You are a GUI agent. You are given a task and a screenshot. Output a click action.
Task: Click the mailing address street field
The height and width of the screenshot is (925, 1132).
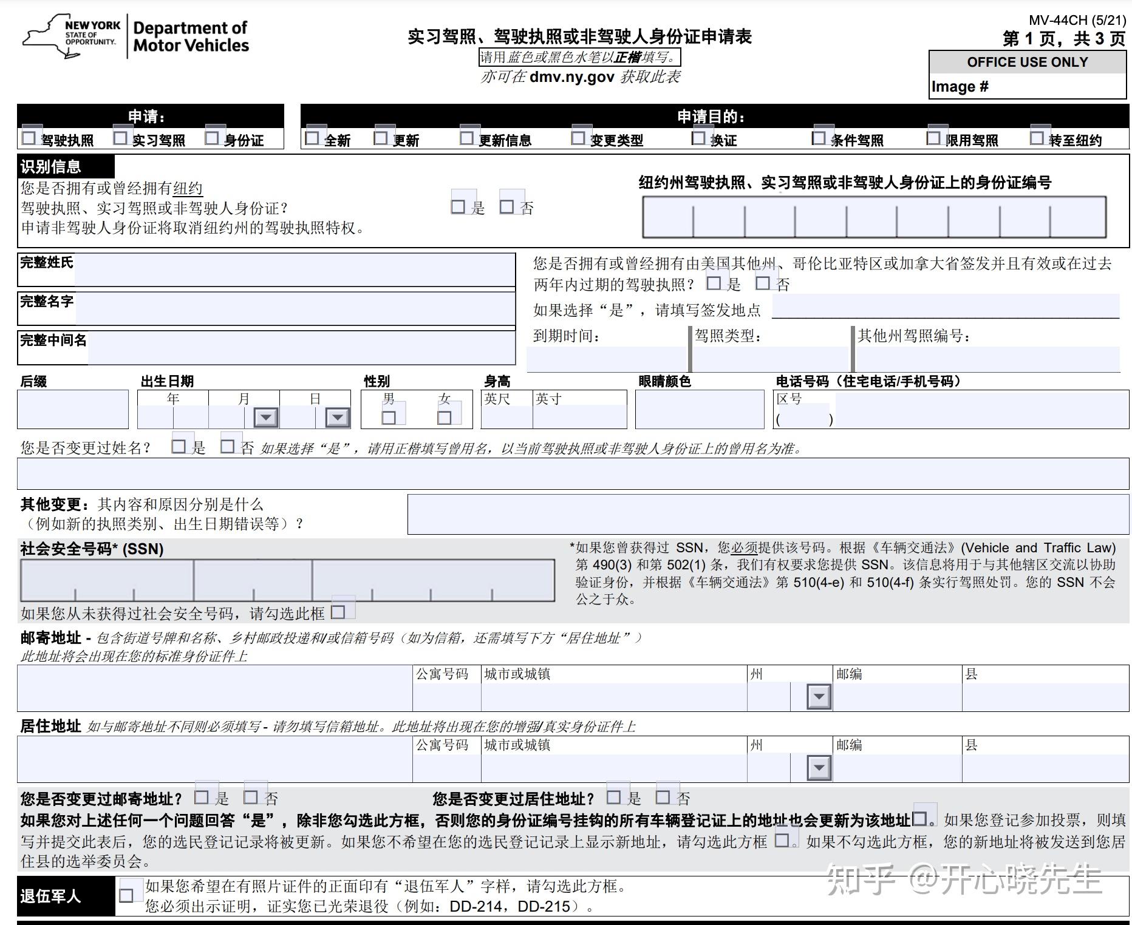click(215, 688)
